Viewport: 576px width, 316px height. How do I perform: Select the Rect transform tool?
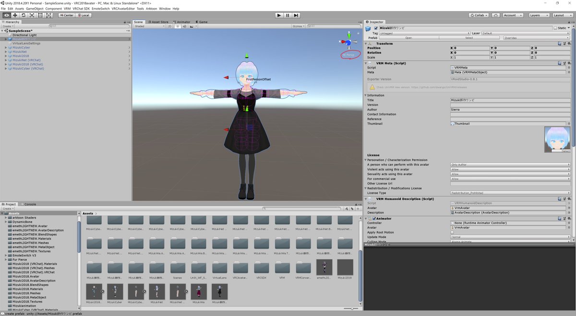pyautogui.click(x=39, y=15)
